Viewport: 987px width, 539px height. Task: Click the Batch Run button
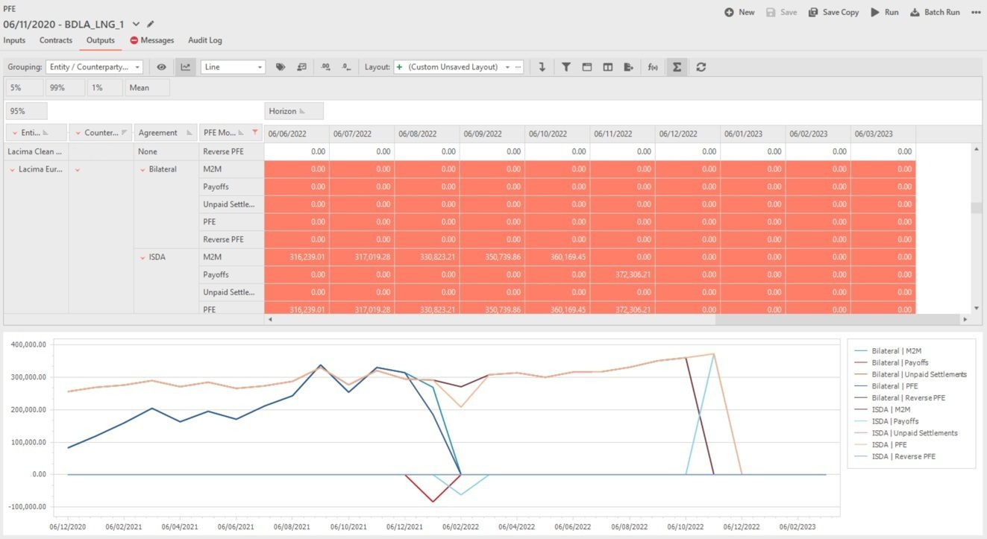pos(935,13)
